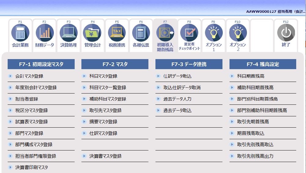The height and width of the screenshot is (173, 306).
Task: Click the arrow bullet beside 取引先期首残高
Action: [232, 122]
